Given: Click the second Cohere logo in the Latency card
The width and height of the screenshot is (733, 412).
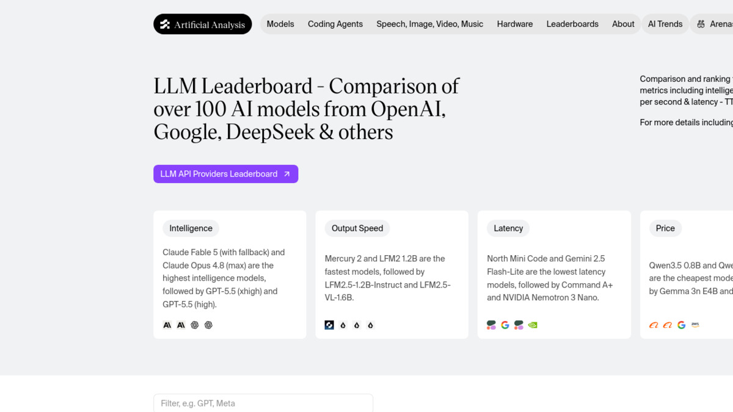Looking at the screenshot, I should point(519,325).
